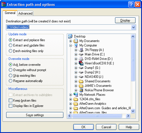
Task: Click the Dump1 (G:) drive icon
Action: pos(81,68)
